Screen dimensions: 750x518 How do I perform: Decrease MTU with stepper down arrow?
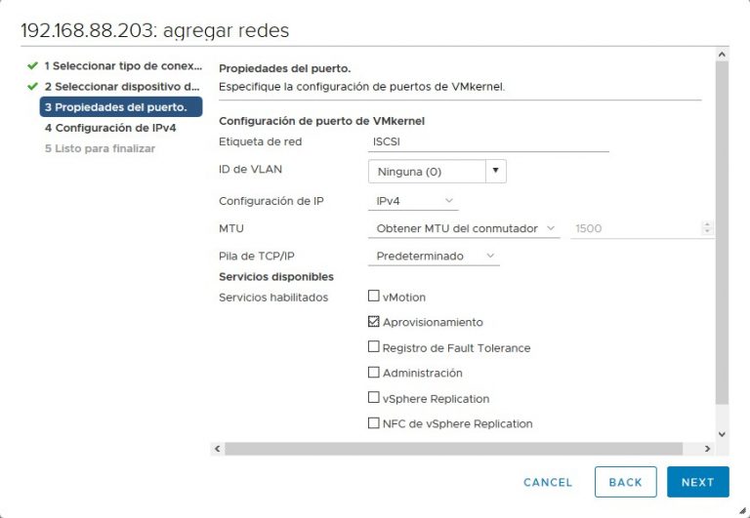point(707,232)
